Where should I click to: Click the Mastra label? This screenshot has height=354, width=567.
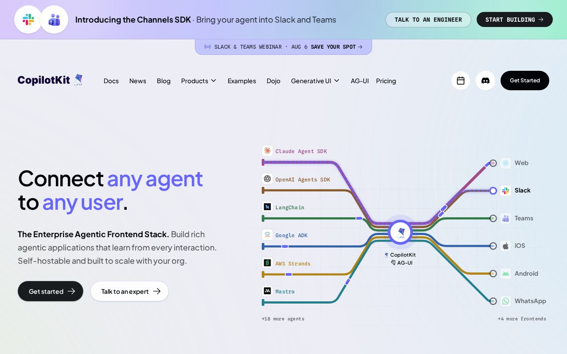pyautogui.click(x=285, y=291)
